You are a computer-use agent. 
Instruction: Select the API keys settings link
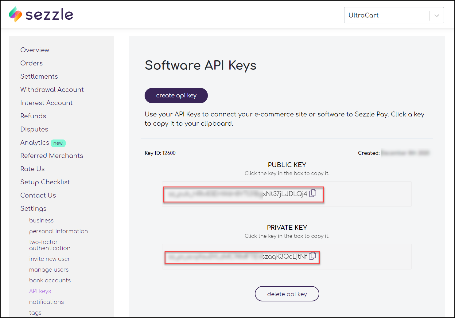[x=40, y=291]
